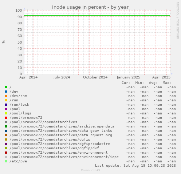Click the navy swatch for data-gouv-links

coord(6,131)
